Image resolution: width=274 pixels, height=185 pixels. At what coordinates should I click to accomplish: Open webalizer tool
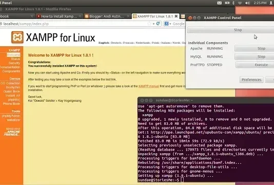point(14,120)
